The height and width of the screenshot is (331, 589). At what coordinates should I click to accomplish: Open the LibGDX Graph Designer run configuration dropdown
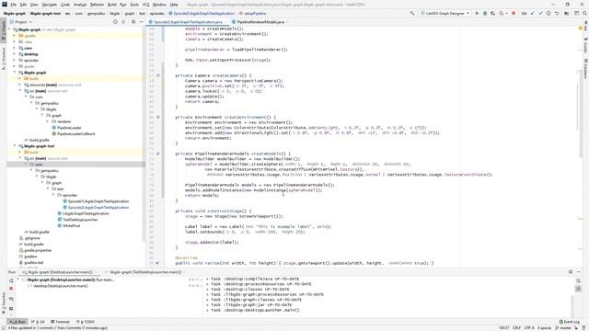[x=445, y=13]
